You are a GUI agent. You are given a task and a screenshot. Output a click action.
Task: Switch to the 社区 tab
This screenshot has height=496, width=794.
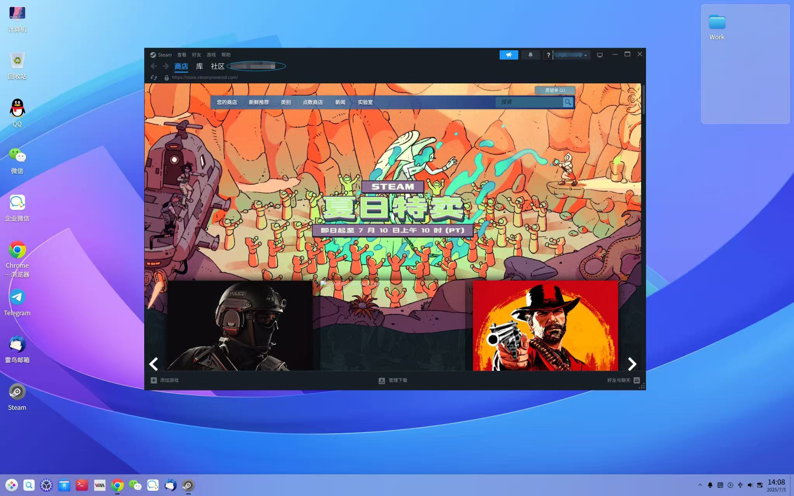coord(217,66)
